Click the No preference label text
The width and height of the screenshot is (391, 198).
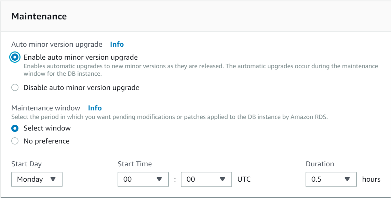46,141
